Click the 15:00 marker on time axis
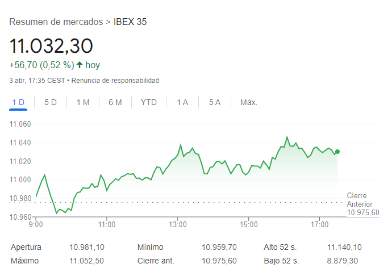 249,224
